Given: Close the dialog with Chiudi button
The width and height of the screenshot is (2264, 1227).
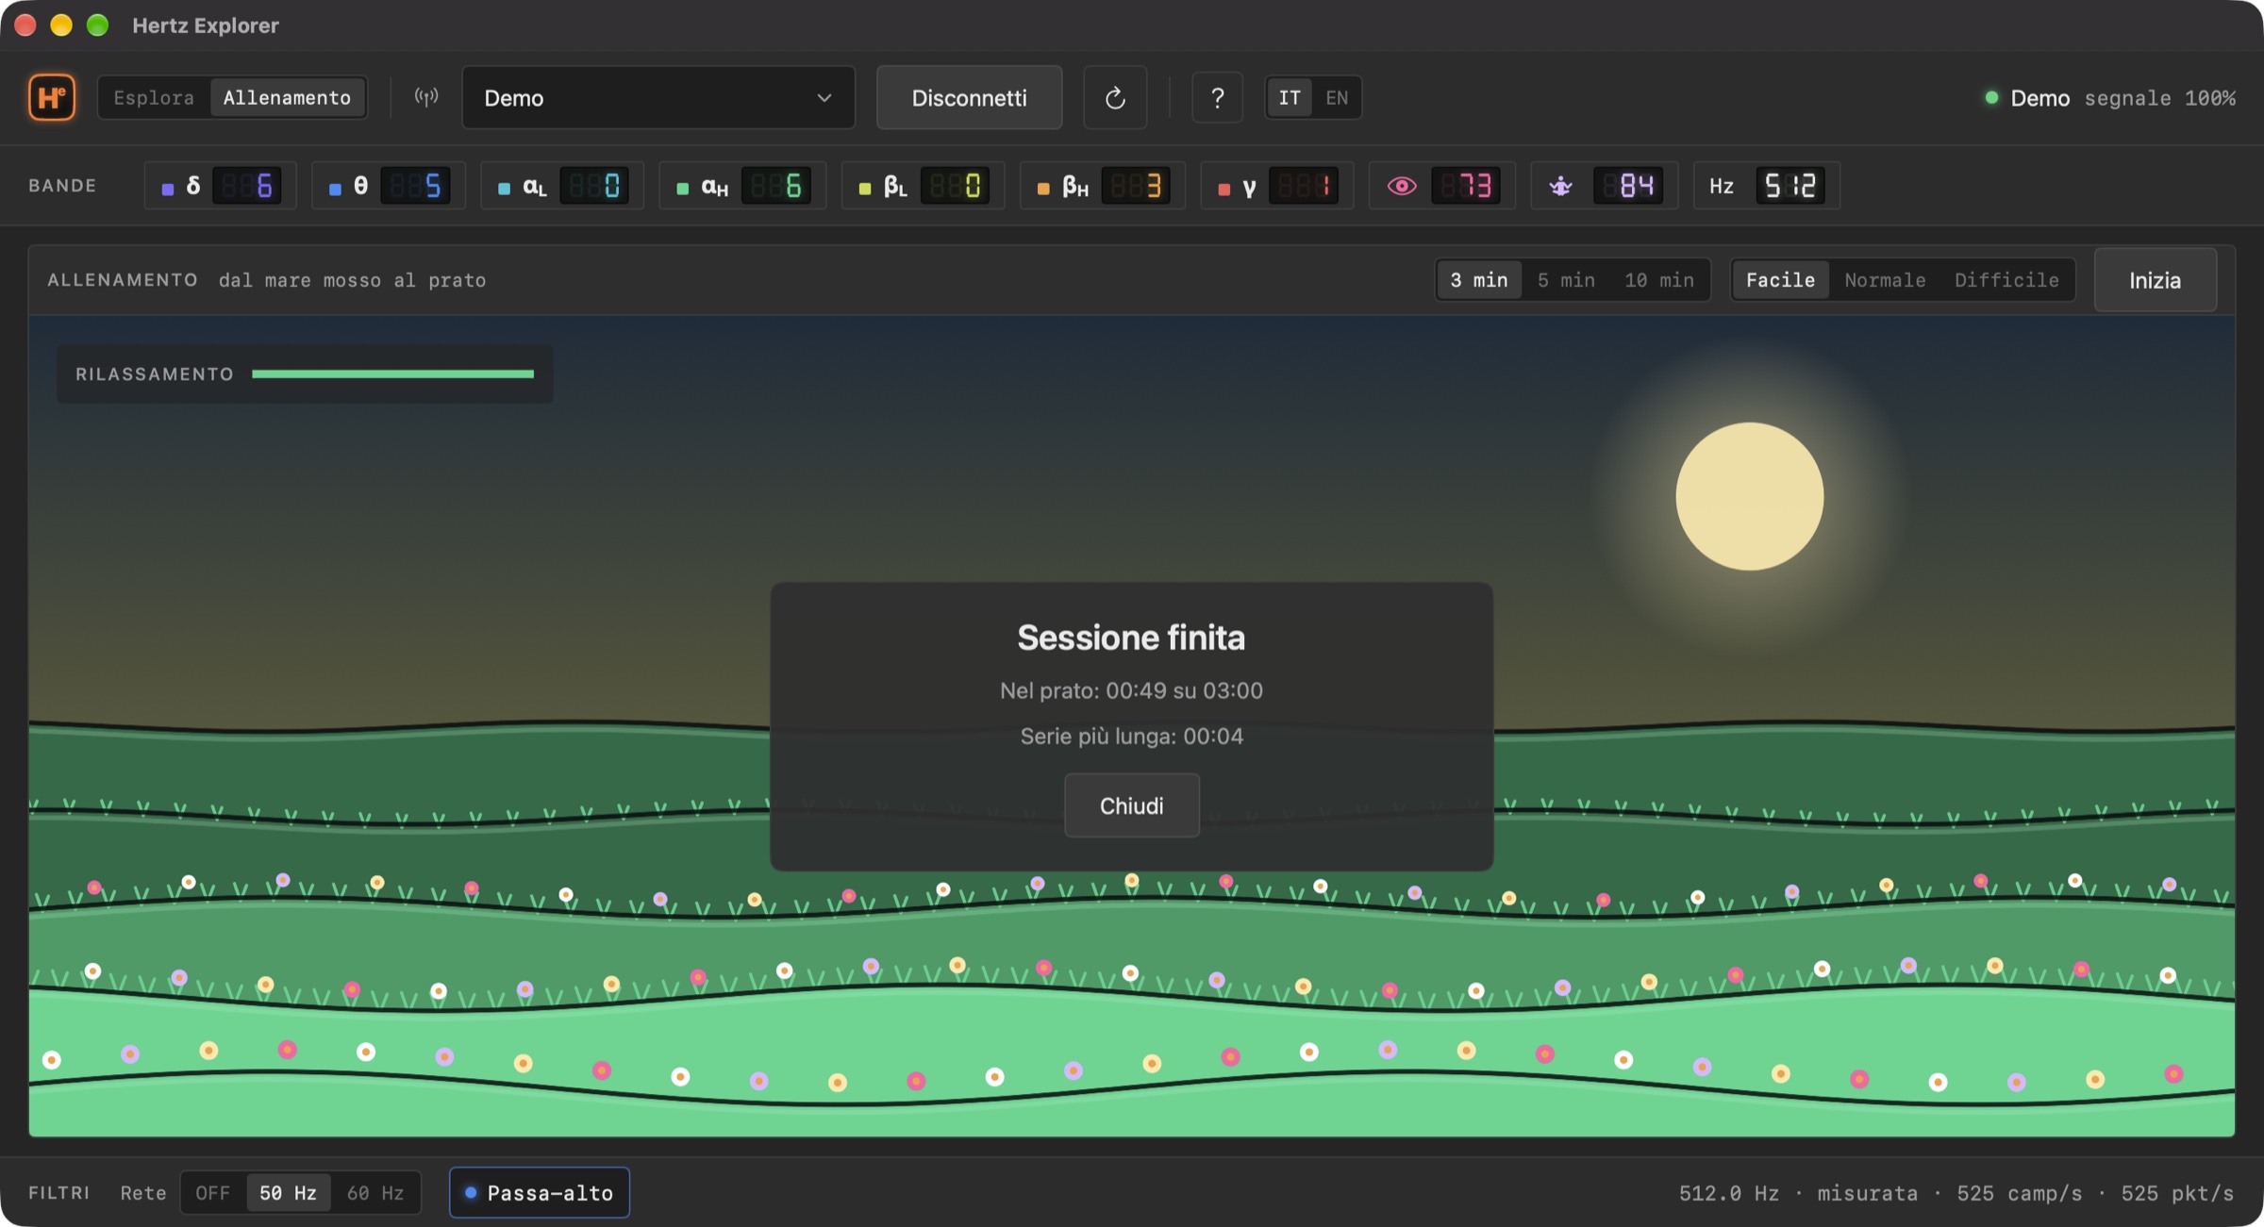Looking at the screenshot, I should point(1131,805).
